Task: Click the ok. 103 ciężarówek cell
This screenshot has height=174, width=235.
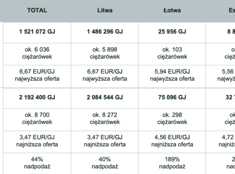Action: [172, 54]
